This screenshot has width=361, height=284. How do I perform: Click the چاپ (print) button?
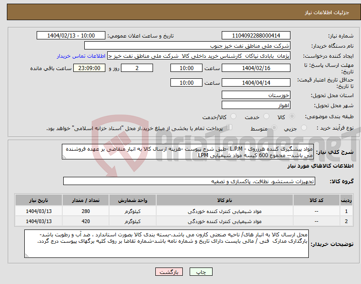(201, 272)
